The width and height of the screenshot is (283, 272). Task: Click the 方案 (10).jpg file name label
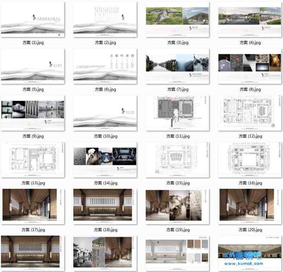coord(105,136)
